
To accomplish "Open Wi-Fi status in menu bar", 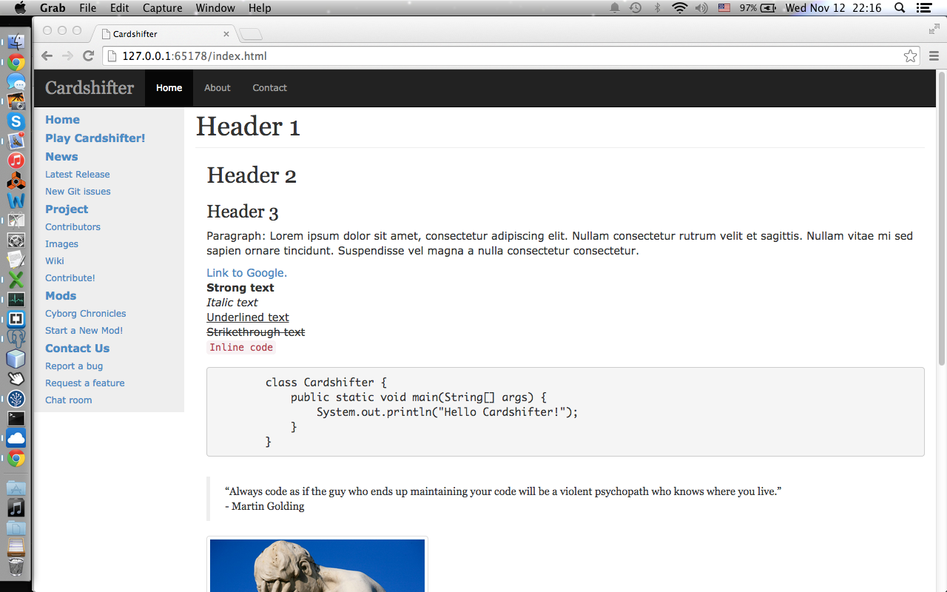I will point(679,8).
